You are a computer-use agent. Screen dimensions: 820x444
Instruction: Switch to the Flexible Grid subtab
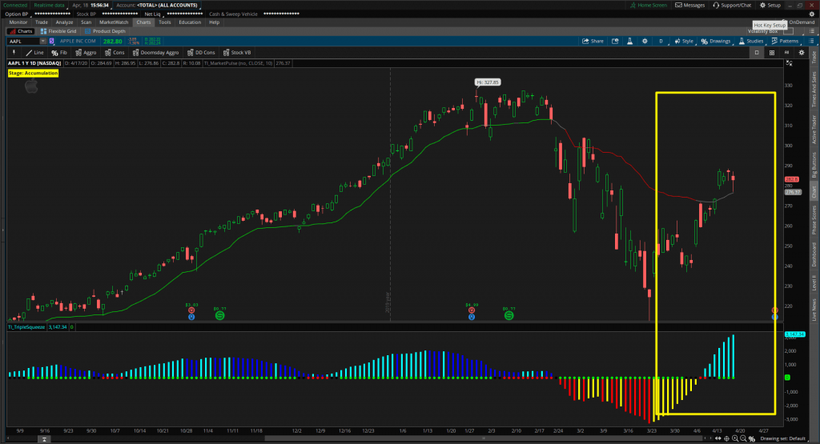point(60,31)
